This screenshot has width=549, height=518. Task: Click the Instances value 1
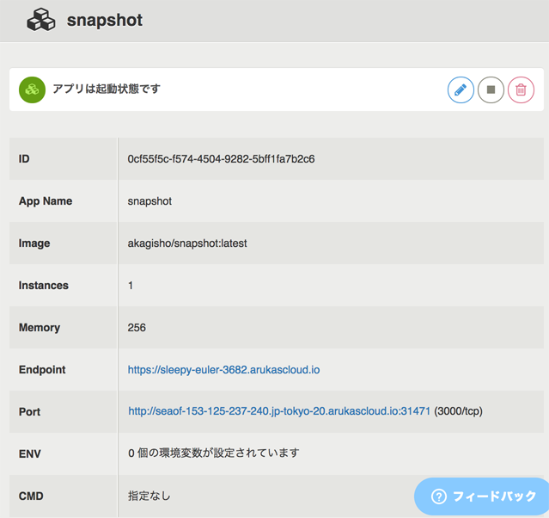(131, 286)
